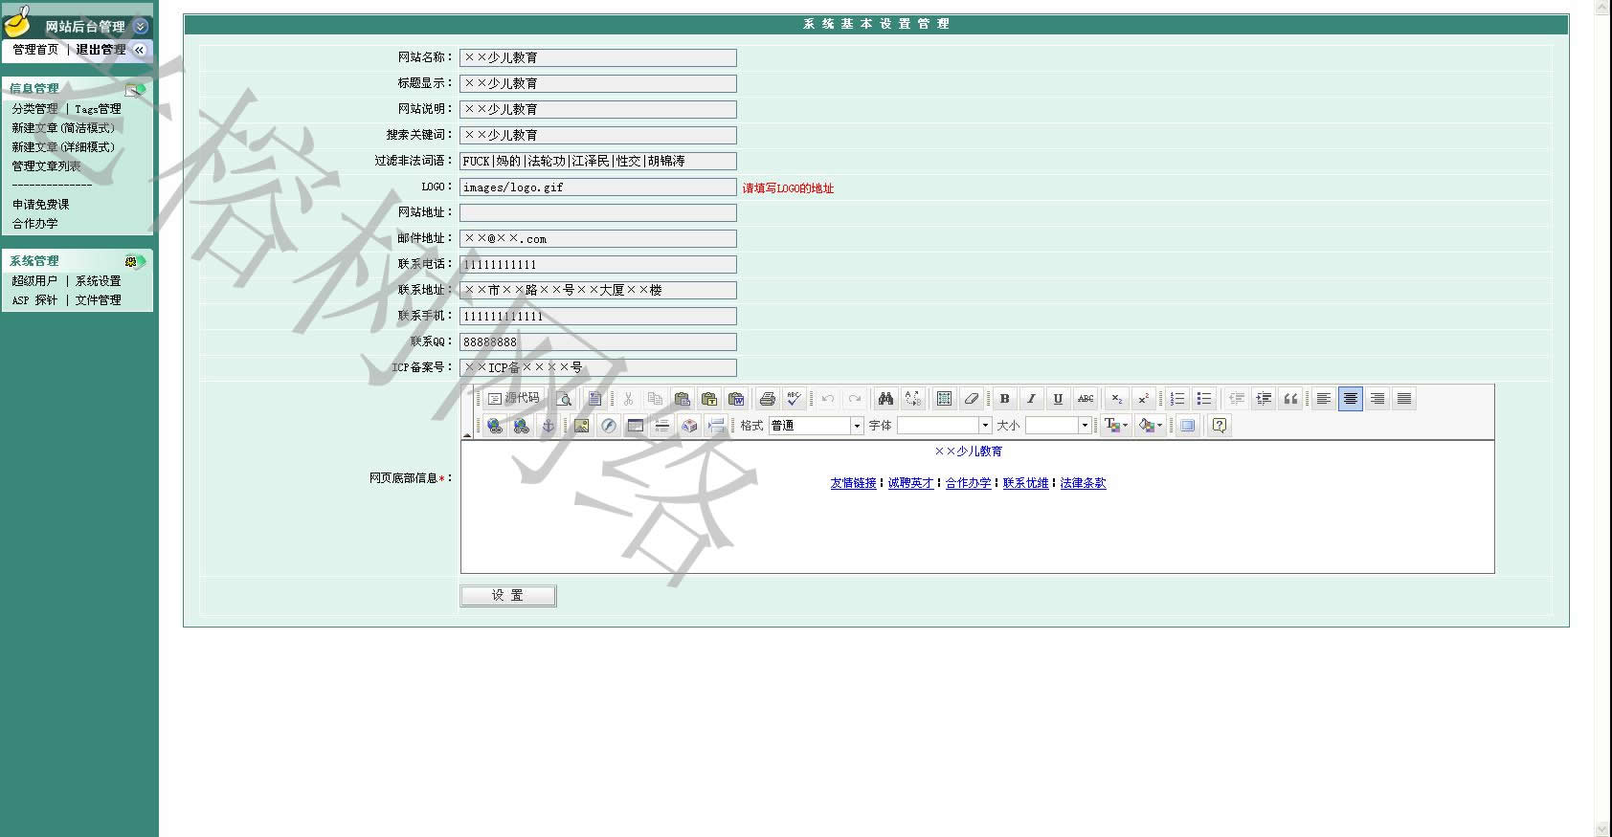Click the page break icon

(x=716, y=426)
